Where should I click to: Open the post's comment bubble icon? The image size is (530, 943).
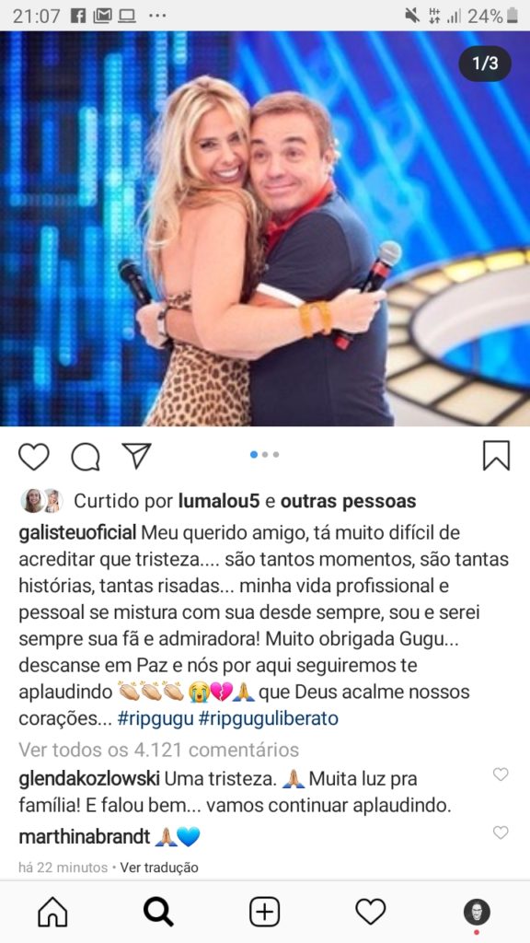[86, 456]
